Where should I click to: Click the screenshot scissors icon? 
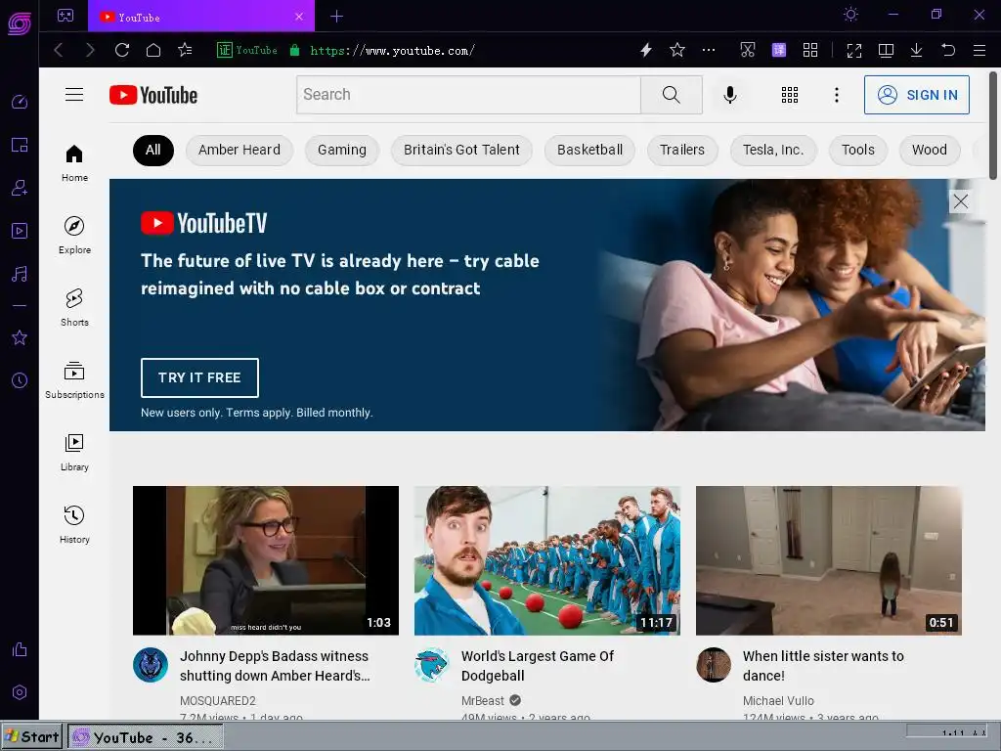coord(748,50)
